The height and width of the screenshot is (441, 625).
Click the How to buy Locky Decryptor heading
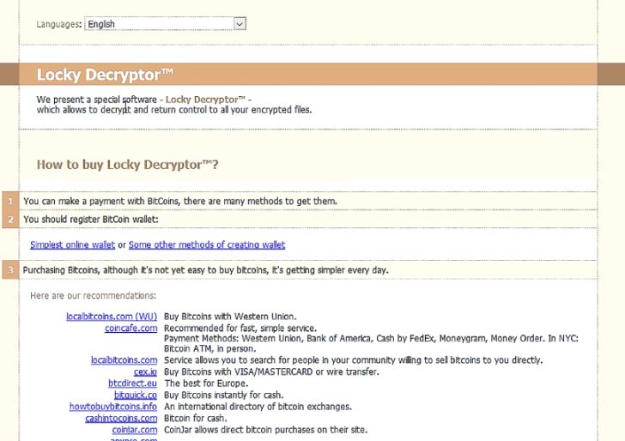tap(127, 164)
